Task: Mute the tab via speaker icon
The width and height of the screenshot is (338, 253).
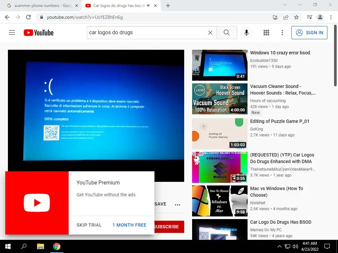Action: pos(148,6)
